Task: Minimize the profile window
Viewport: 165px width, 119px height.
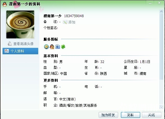Action: 150,3
